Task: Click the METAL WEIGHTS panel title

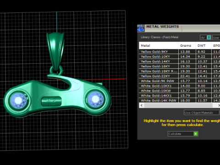Action: click(163, 27)
